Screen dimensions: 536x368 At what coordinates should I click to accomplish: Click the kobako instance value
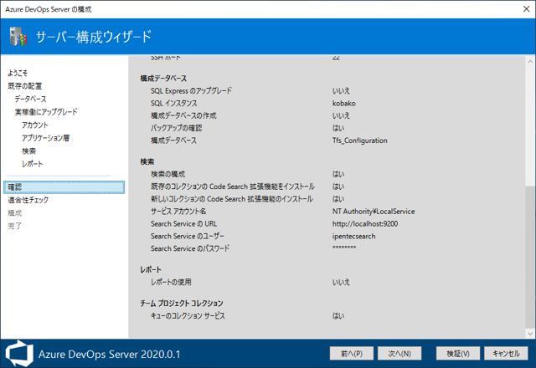344,103
